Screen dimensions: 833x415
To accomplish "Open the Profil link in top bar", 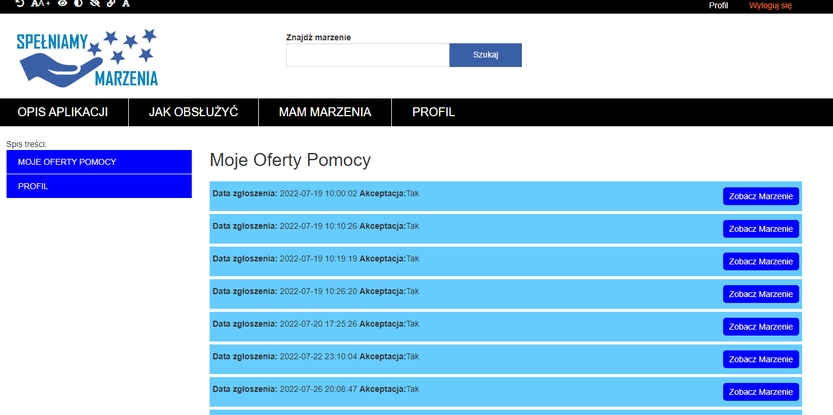I will (718, 5).
